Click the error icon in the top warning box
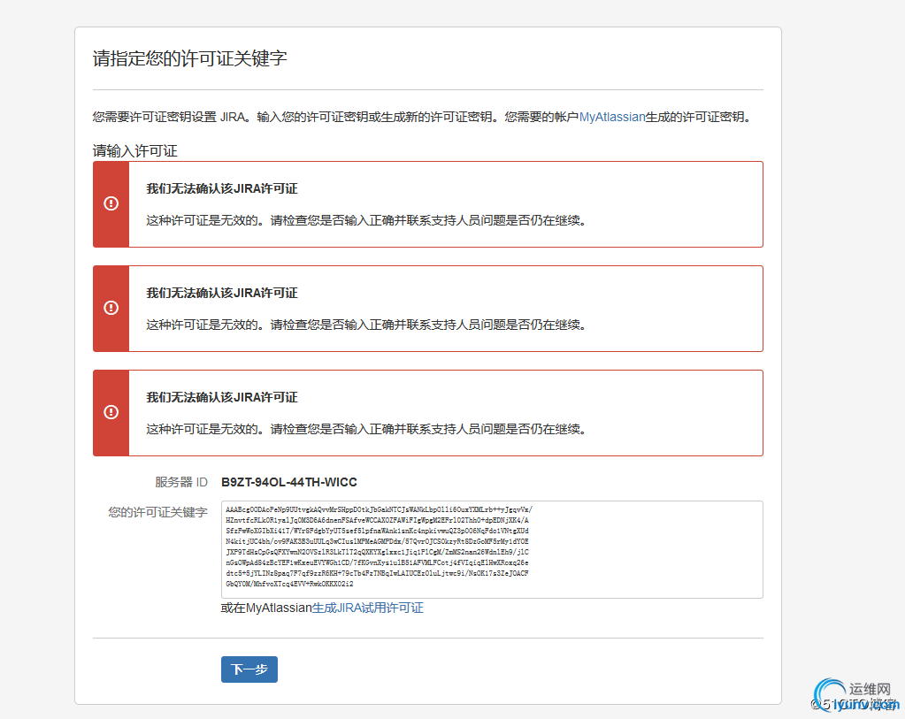905x719 pixels. (111, 203)
